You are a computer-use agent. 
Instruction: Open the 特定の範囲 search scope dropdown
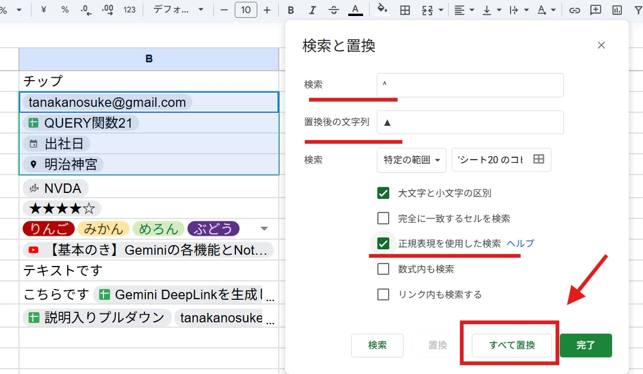(x=411, y=160)
